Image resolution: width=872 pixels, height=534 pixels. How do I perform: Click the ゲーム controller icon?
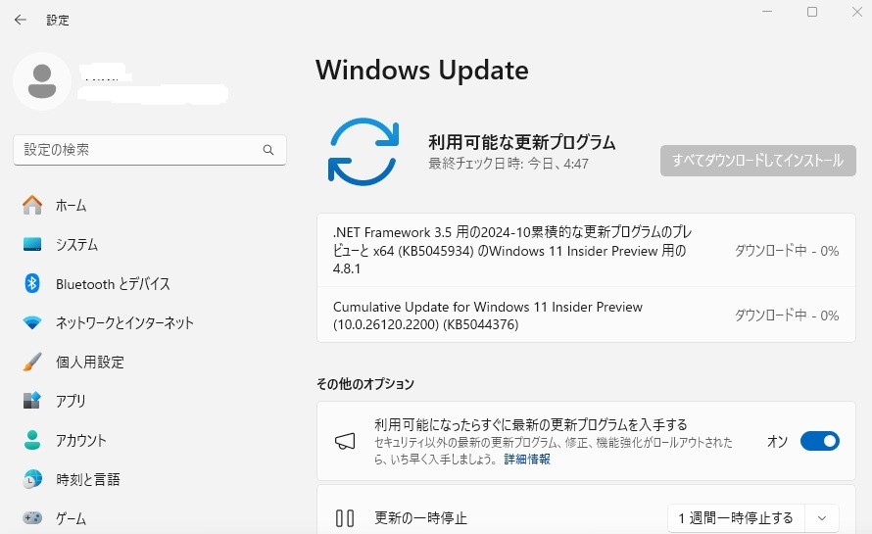pos(32,518)
